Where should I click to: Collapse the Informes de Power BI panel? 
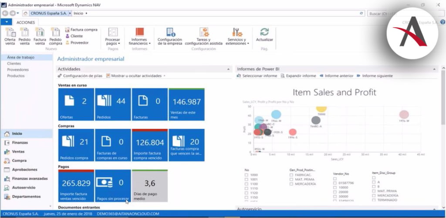434,69
